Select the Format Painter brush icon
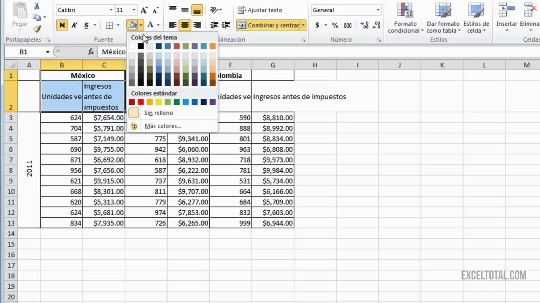Image resolution: width=540 pixels, height=303 pixels. 37,29
